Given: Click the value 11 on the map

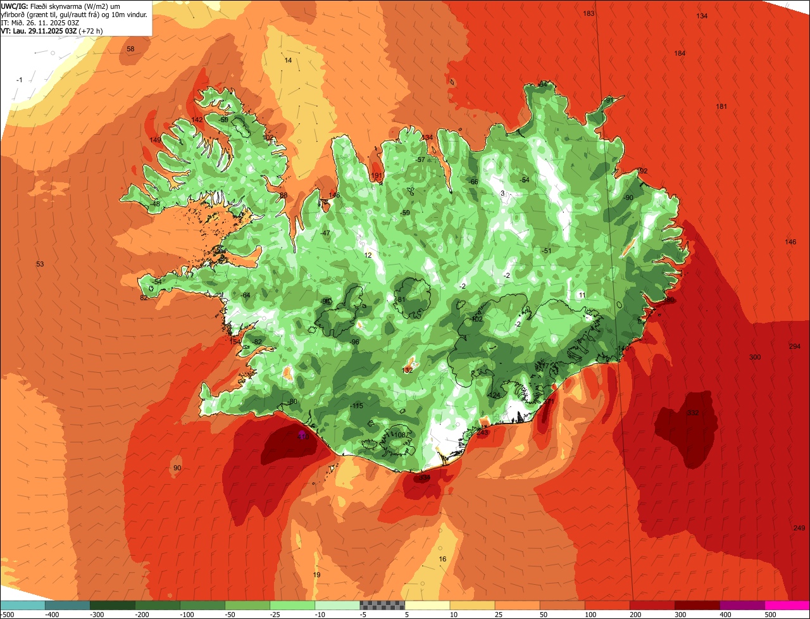Looking at the screenshot, I should (x=582, y=295).
